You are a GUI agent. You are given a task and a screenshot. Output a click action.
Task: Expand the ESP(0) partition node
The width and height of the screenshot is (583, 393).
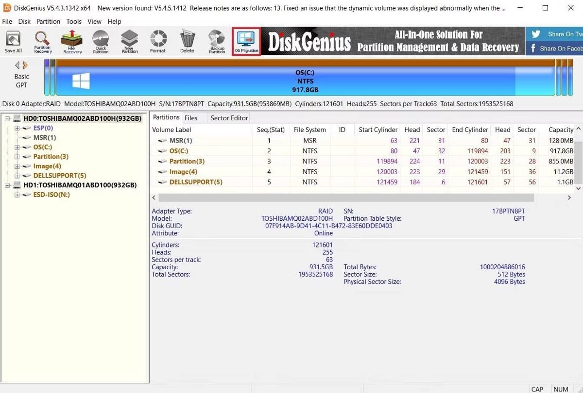click(17, 128)
